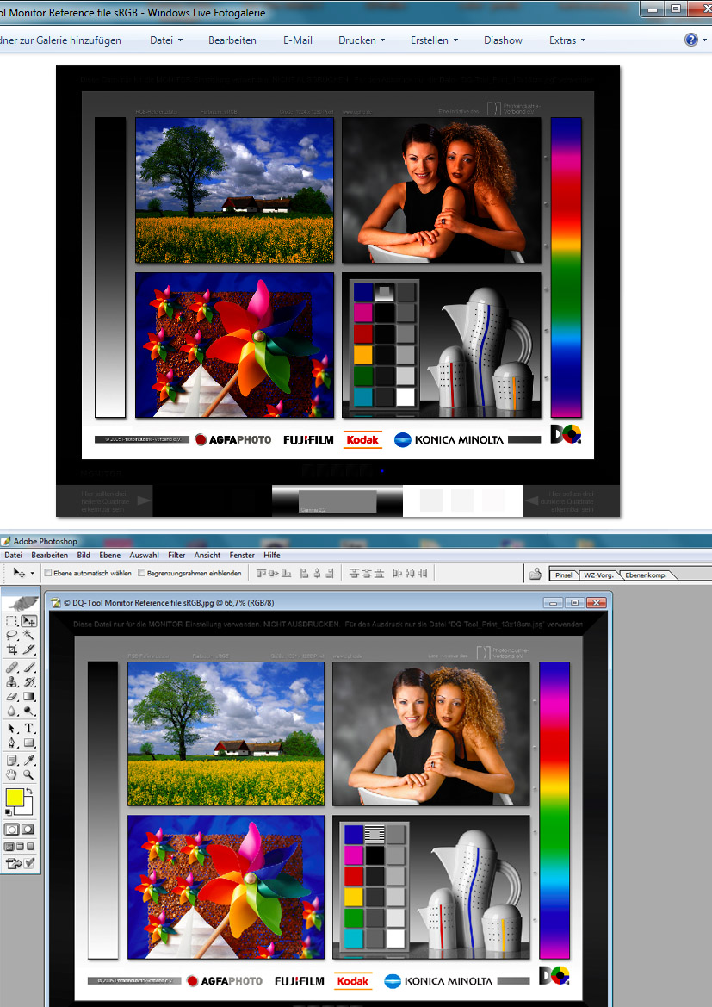Toggle 'Begrenzungsrahmen einblenden' checkbox
The height and width of the screenshot is (1007, 712).
141,573
